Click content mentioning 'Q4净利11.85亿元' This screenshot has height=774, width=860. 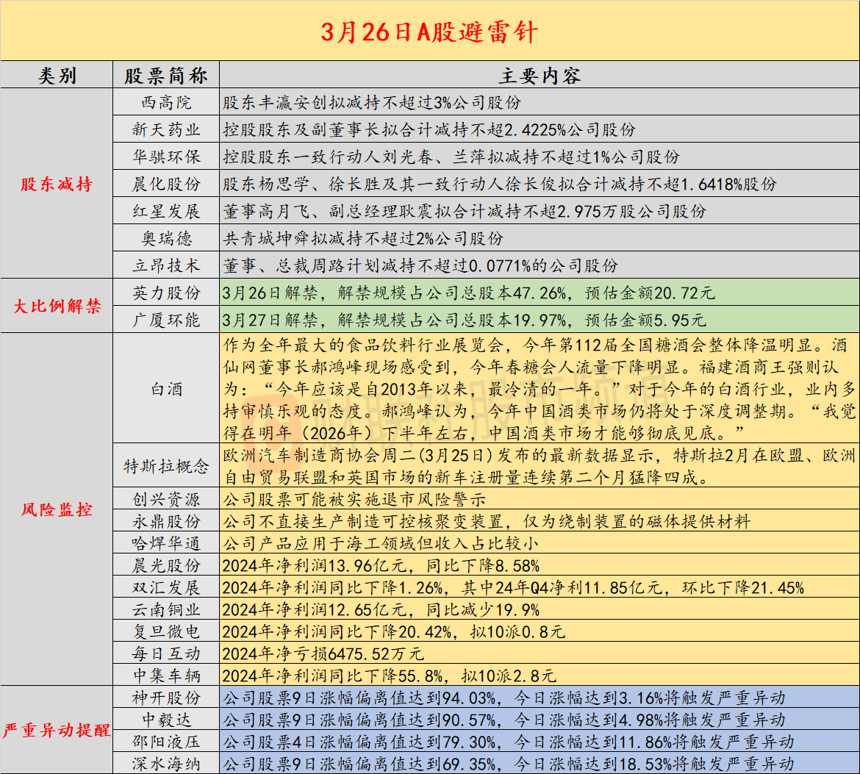pos(513,587)
